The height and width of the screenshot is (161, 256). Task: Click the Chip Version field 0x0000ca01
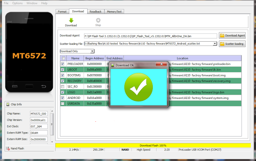(39, 120)
